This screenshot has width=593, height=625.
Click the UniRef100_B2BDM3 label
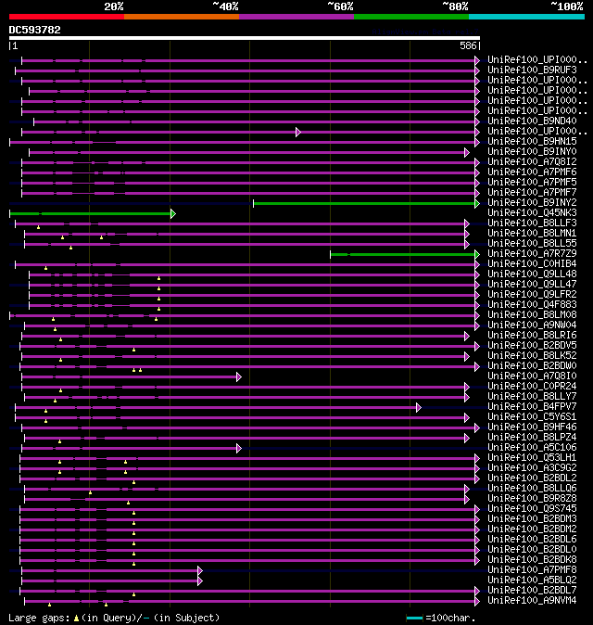point(532,519)
